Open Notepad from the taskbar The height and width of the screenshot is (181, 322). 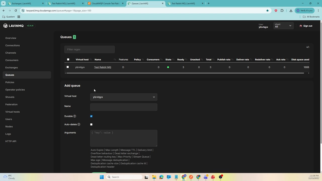[x=176, y=177]
